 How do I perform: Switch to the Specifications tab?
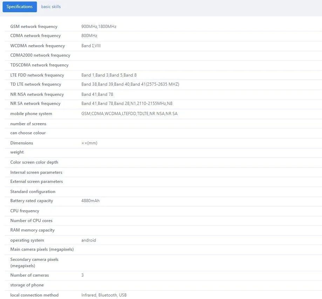[x=20, y=7]
